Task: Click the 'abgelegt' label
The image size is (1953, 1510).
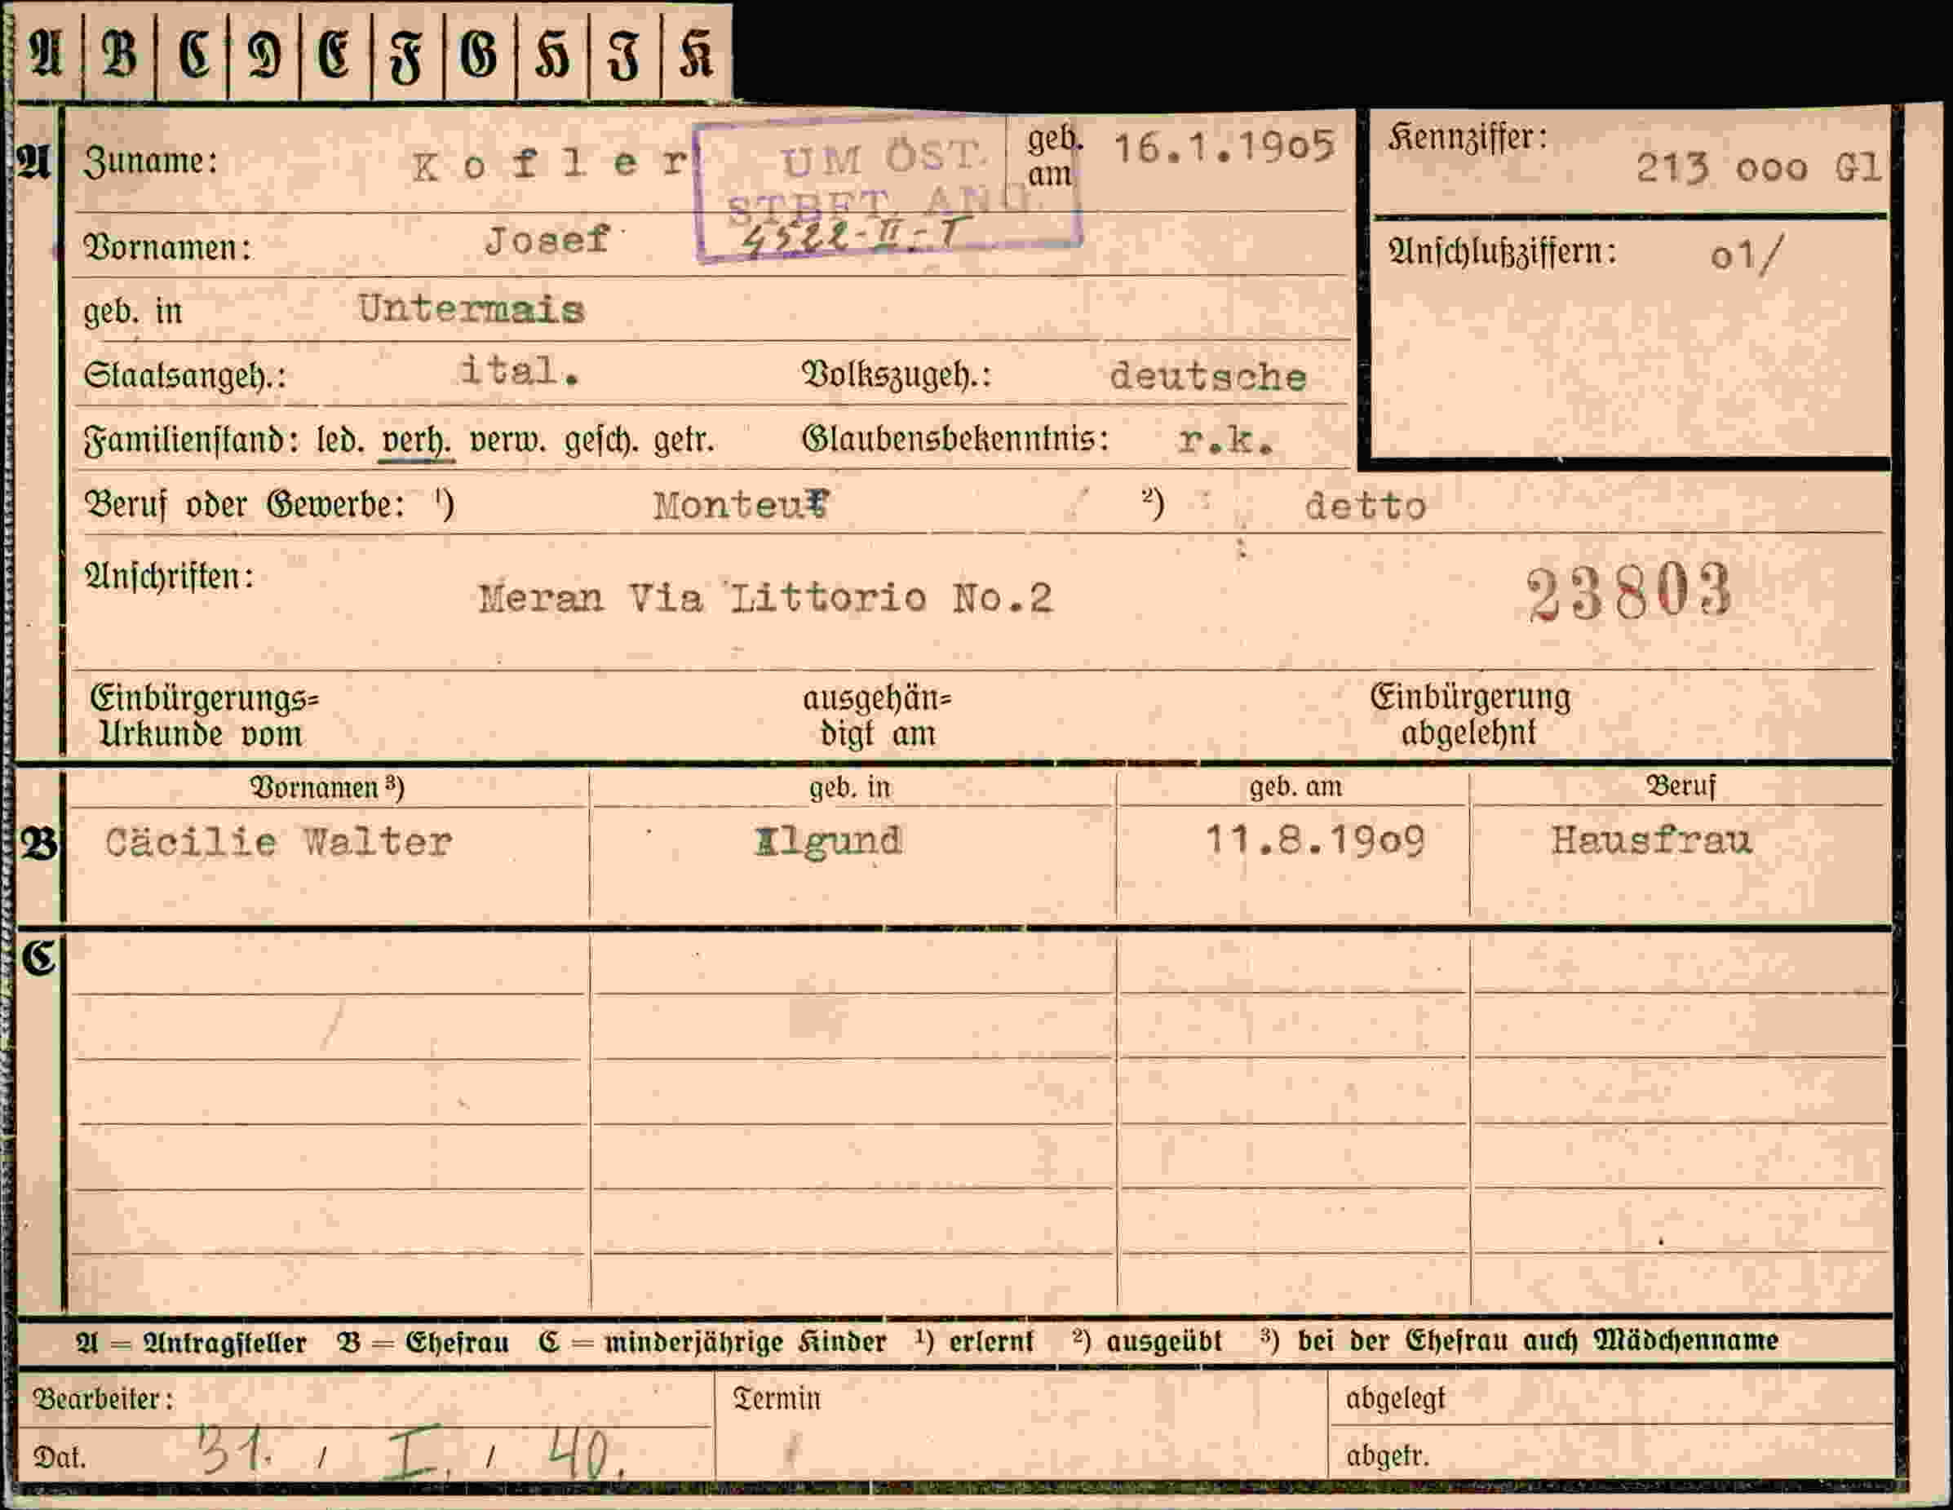Action: pos(1396,1399)
